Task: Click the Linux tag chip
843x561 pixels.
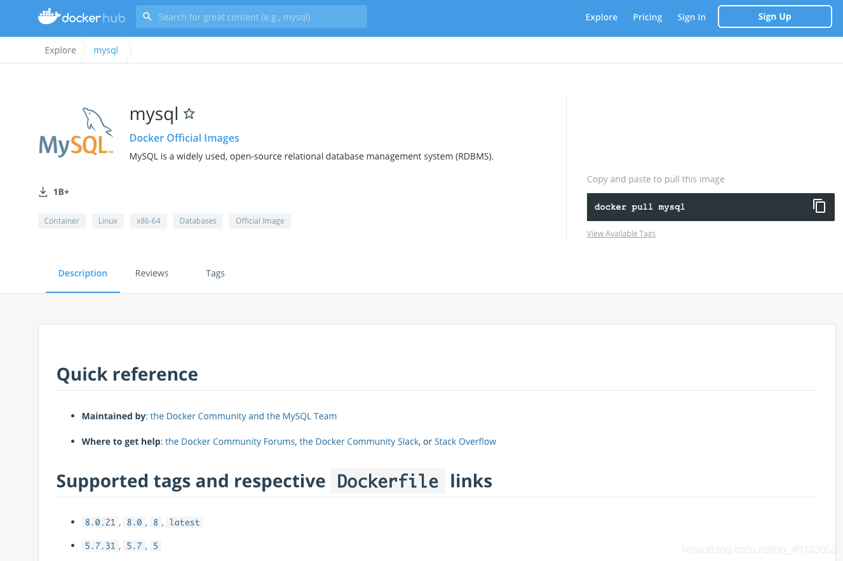Action: pos(108,221)
